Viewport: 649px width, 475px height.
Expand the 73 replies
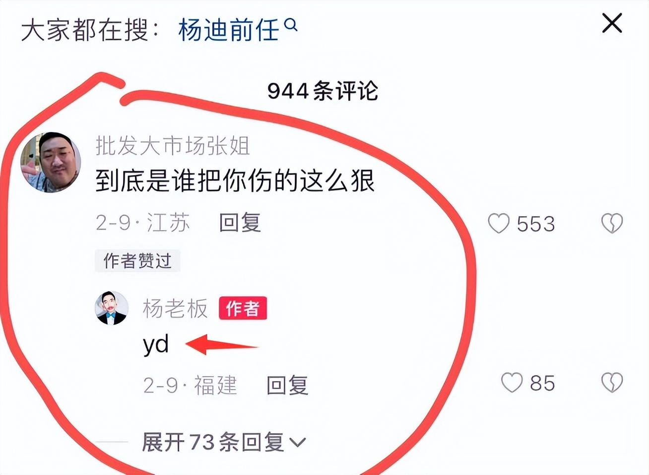[224, 442]
